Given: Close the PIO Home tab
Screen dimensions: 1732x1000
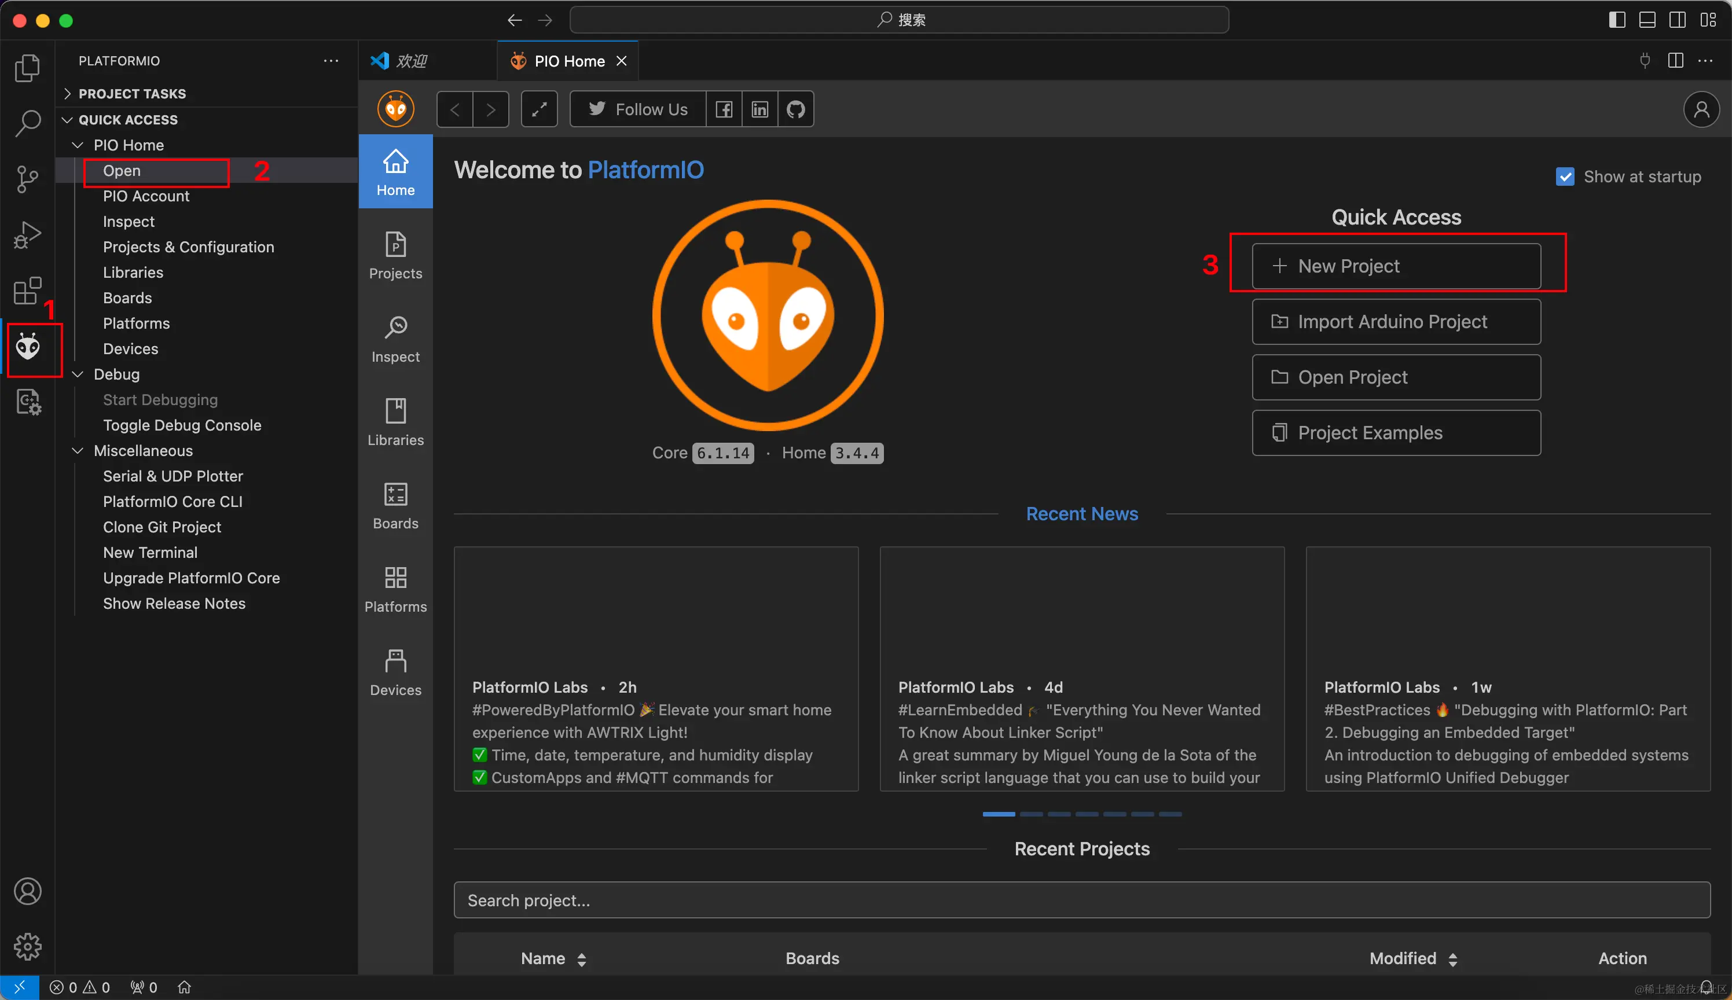Looking at the screenshot, I should (621, 60).
